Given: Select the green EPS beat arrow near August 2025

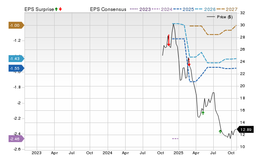Looking at the screenshot, I should pos(220,131).
